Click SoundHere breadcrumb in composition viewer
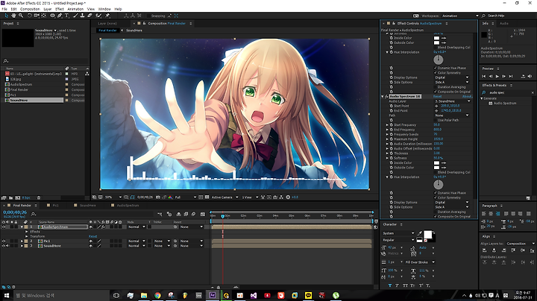Viewport: 537px width, 301px height. (134, 31)
